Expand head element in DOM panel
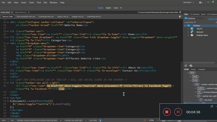 (x=191, y=77)
